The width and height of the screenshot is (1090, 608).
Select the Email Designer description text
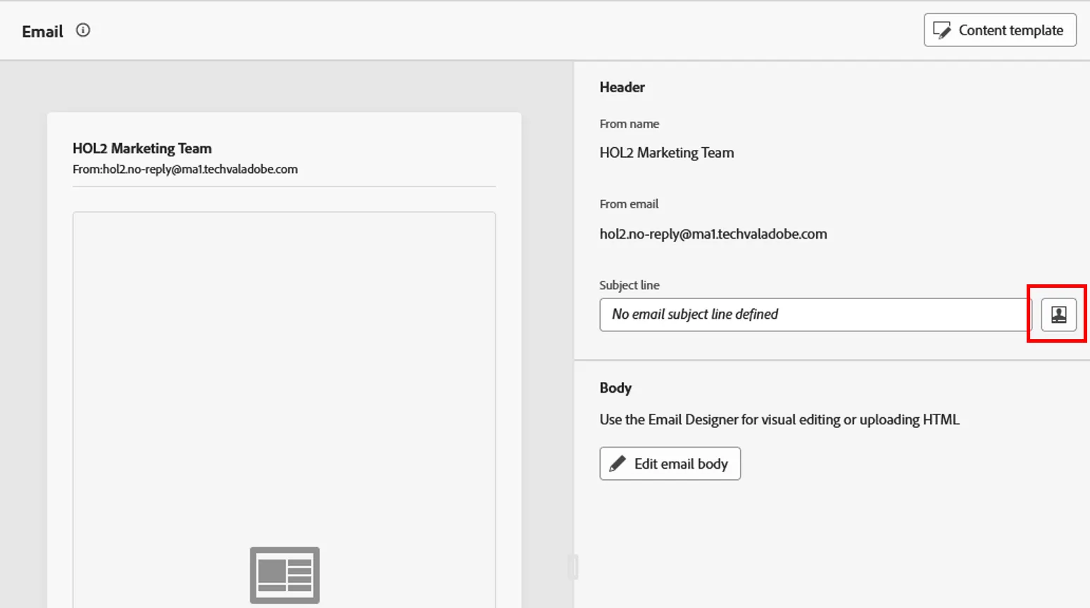point(779,420)
